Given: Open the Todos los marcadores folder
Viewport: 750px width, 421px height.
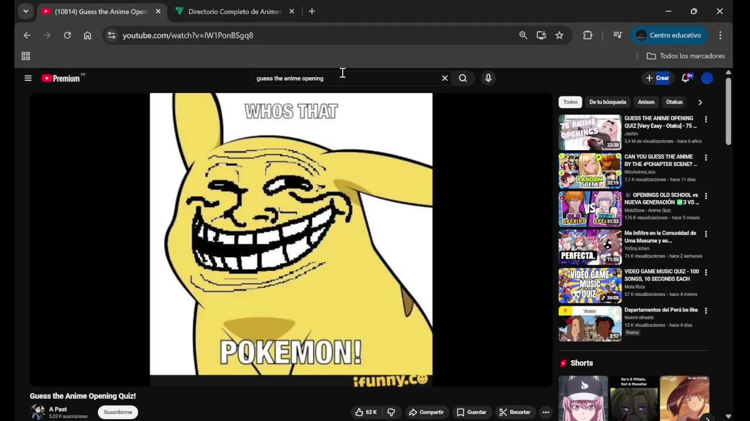Looking at the screenshot, I should 686,56.
